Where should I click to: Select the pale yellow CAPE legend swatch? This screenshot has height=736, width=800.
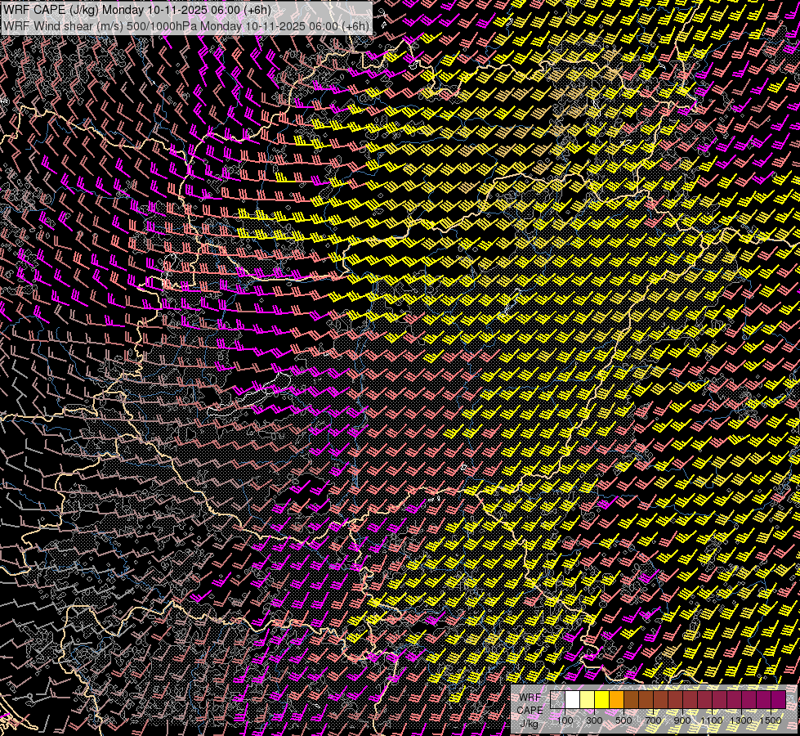[587, 700]
